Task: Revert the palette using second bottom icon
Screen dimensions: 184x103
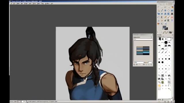Action: pyautogui.click(x=137, y=64)
